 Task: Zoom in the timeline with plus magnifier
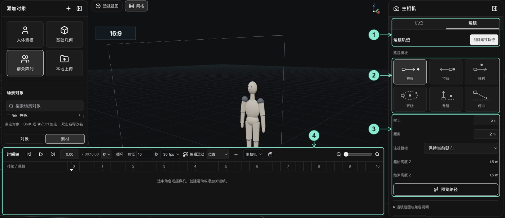click(377, 154)
